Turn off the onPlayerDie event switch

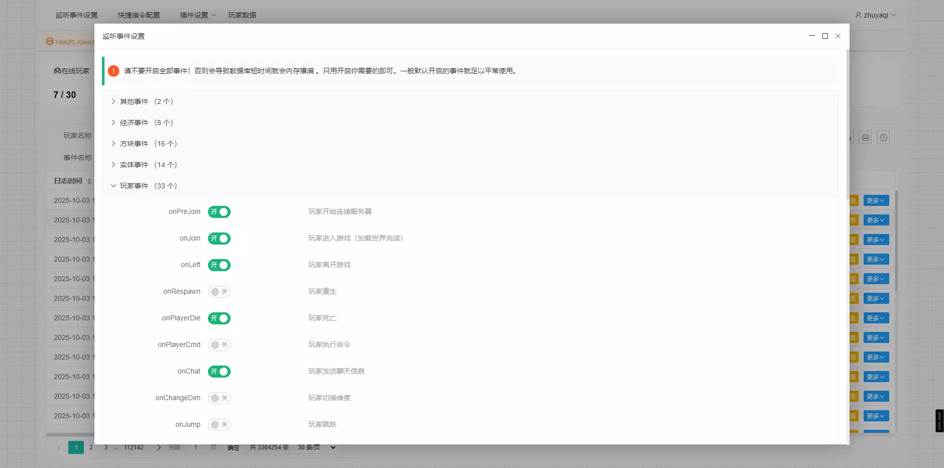point(219,318)
